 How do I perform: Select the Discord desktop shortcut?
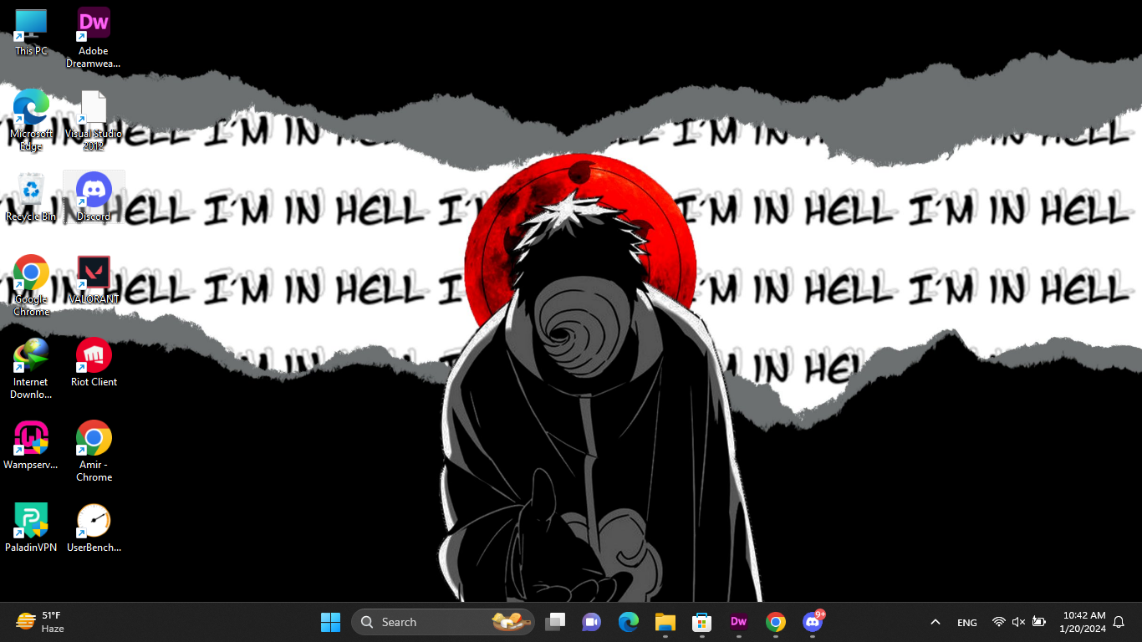(94, 197)
